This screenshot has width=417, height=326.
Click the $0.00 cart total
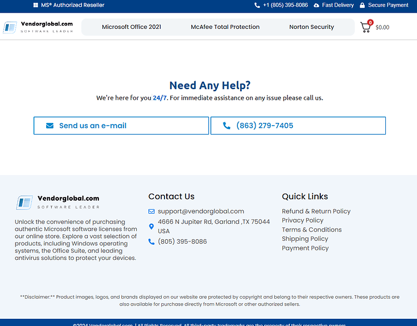tap(383, 27)
